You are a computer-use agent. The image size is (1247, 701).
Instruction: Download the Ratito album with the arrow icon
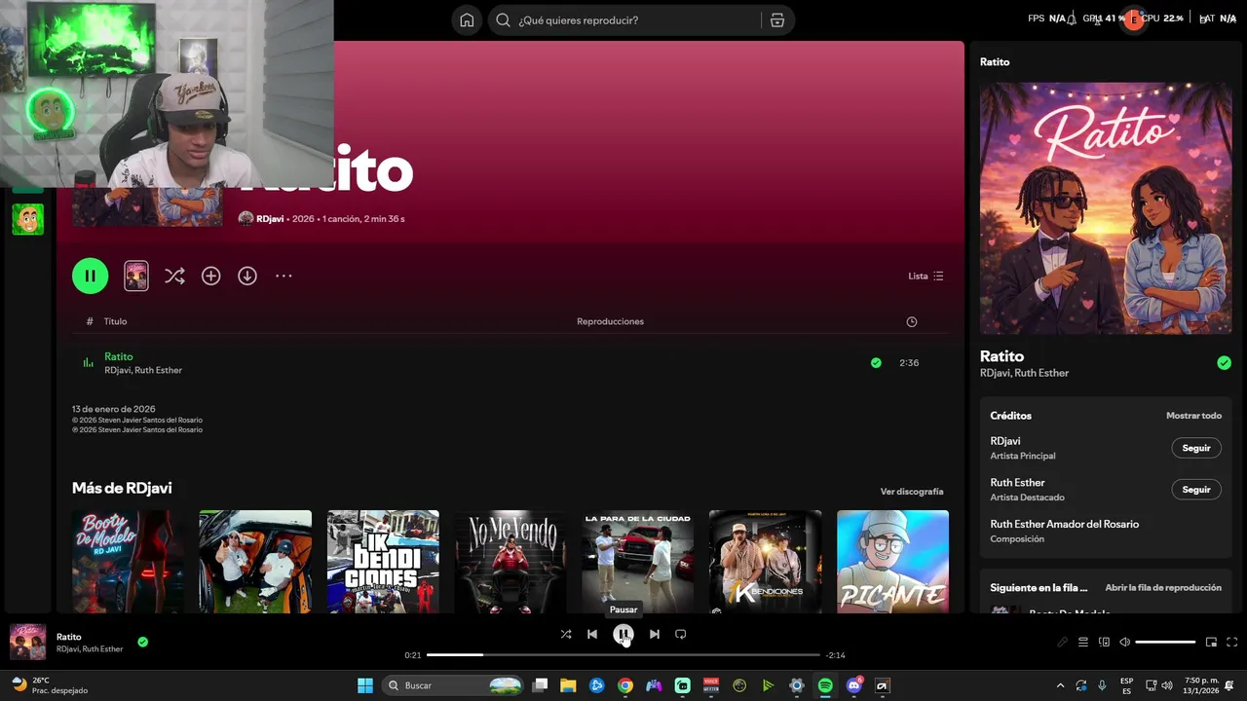[247, 277]
